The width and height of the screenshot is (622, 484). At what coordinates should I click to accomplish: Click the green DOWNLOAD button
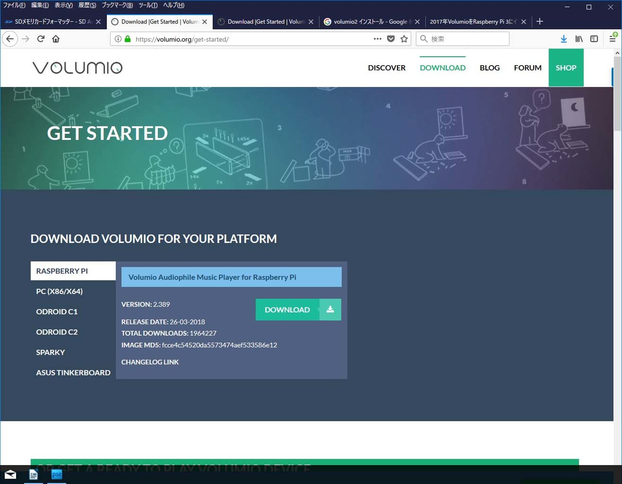[x=298, y=310]
